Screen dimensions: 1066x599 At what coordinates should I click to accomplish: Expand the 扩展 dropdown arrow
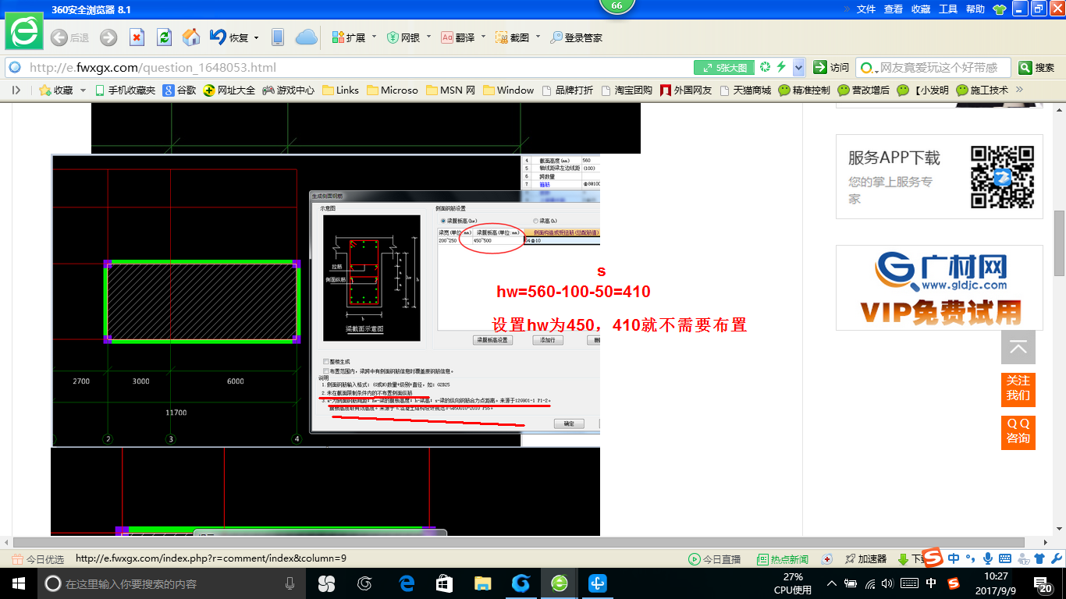pos(374,37)
